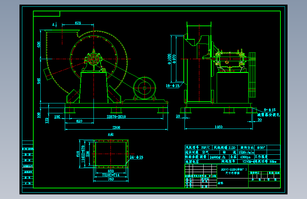Select the 626 vertical dimension label
This screenshot has height=199, width=307.
(39, 45)
